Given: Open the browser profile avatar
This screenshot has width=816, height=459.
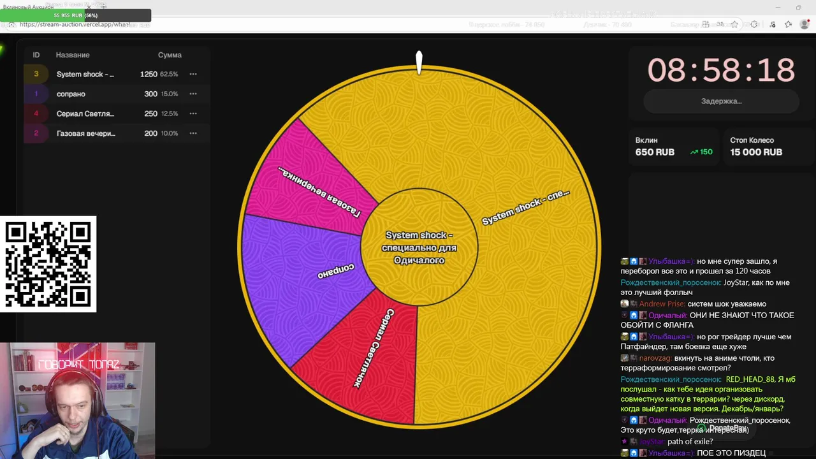Looking at the screenshot, I should click(x=805, y=24).
